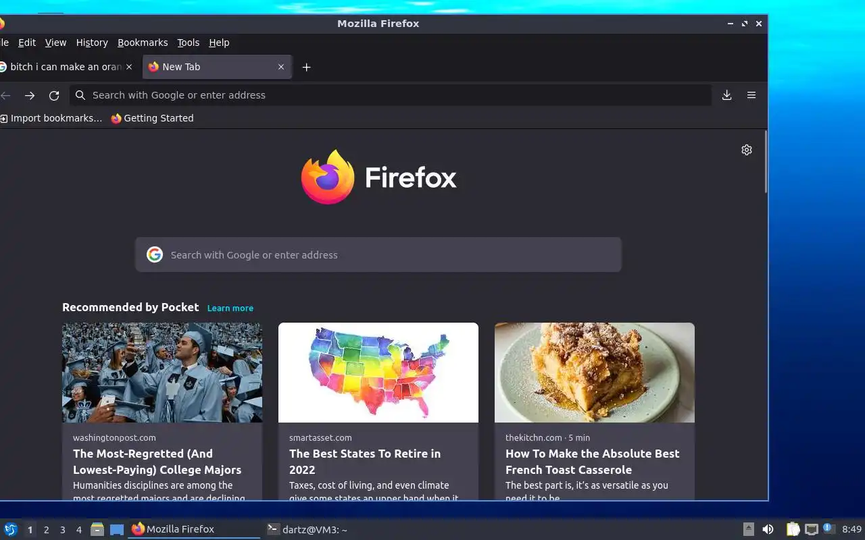Click the Getting Started bookmark
Screen dimensions: 865x540
(152, 118)
